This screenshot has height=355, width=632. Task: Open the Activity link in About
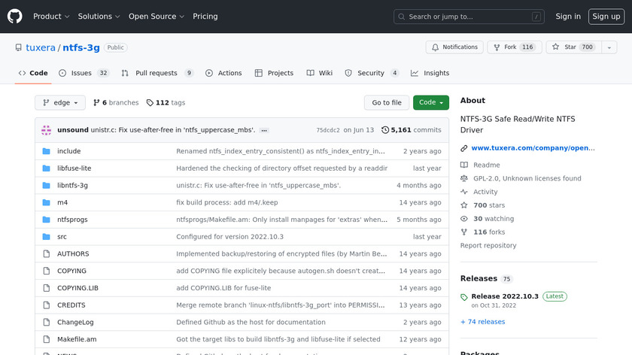[x=485, y=192]
